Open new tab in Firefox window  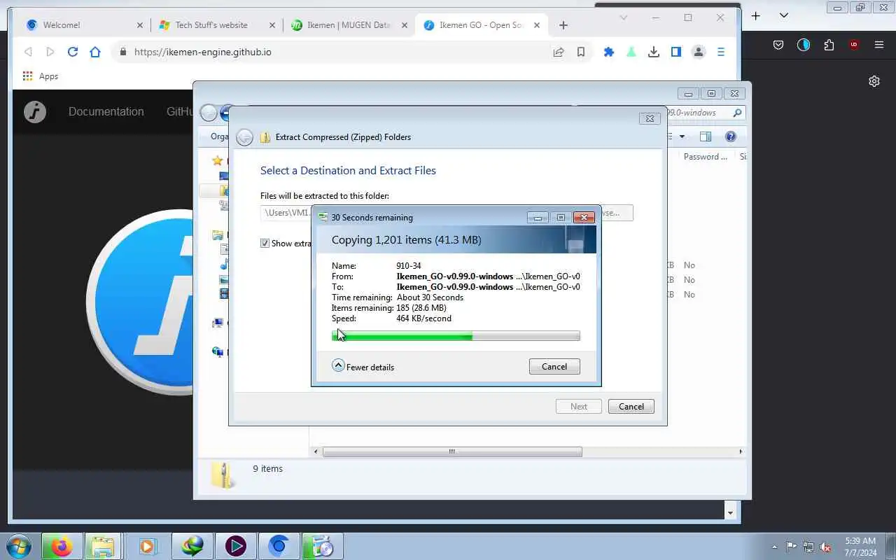tap(756, 15)
